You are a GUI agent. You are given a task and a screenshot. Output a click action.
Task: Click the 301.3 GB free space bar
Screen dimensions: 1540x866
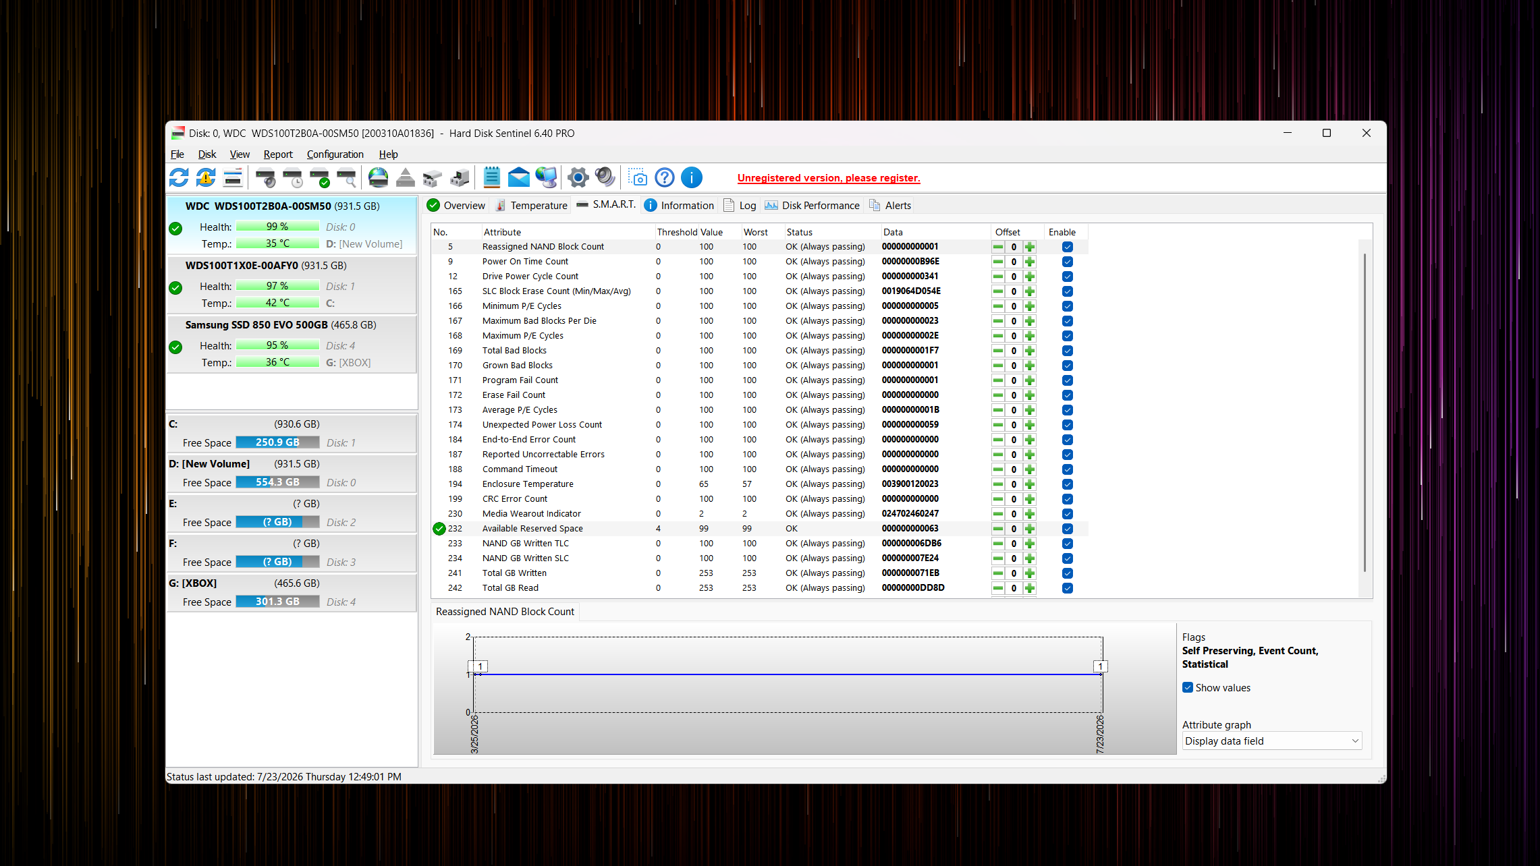coord(277,602)
